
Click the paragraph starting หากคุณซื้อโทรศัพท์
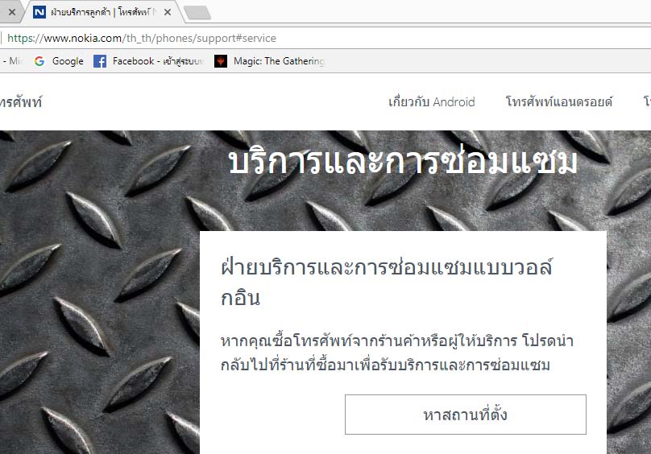pos(397,353)
